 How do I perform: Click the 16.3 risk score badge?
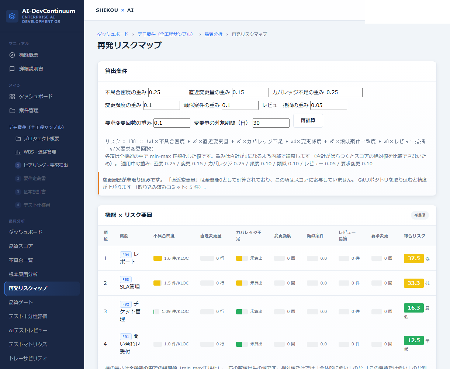(x=414, y=308)
